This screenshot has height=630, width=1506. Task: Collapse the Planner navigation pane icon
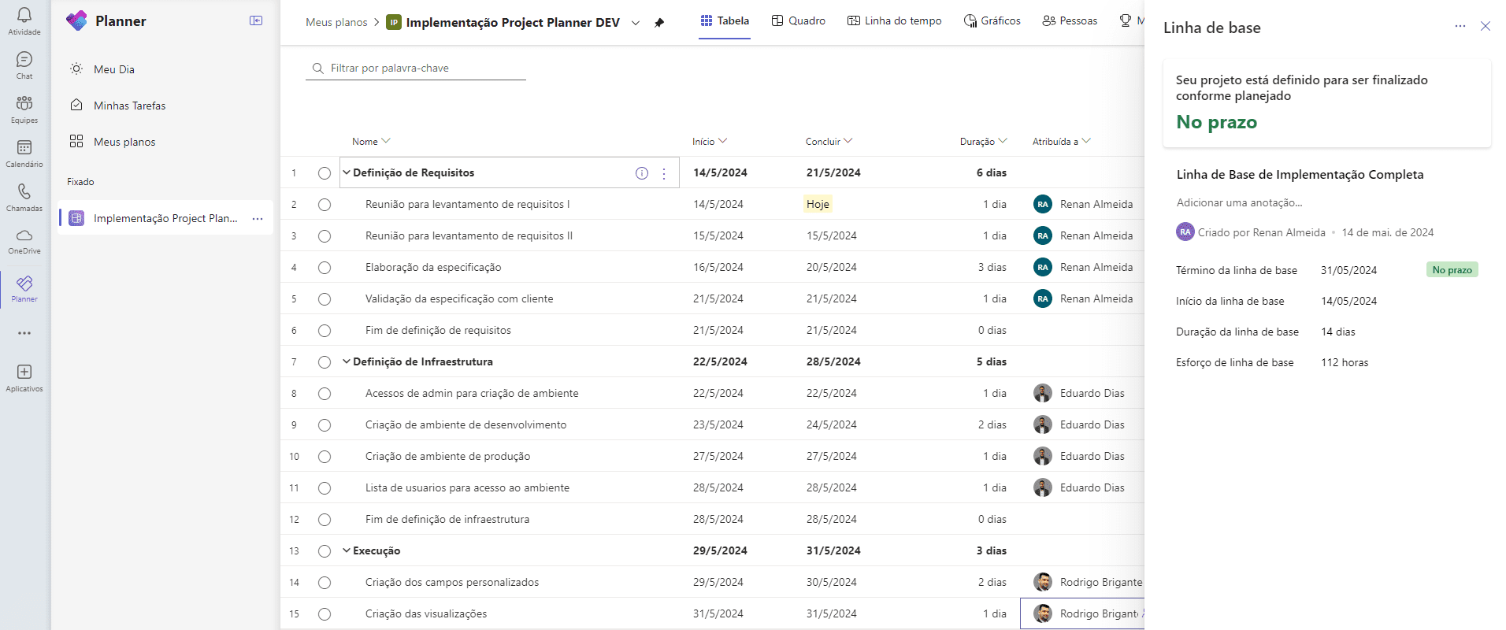(x=256, y=20)
